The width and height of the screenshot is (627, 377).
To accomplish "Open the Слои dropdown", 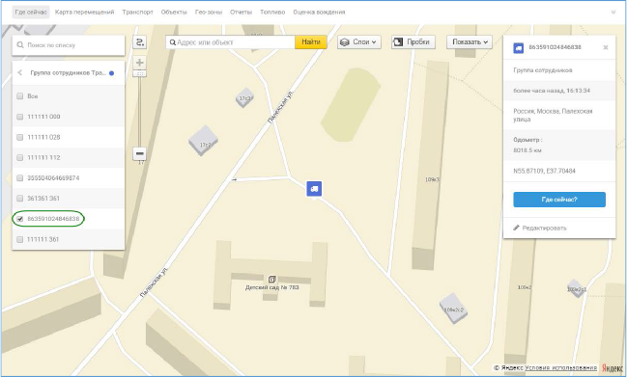I will pos(359,41).
